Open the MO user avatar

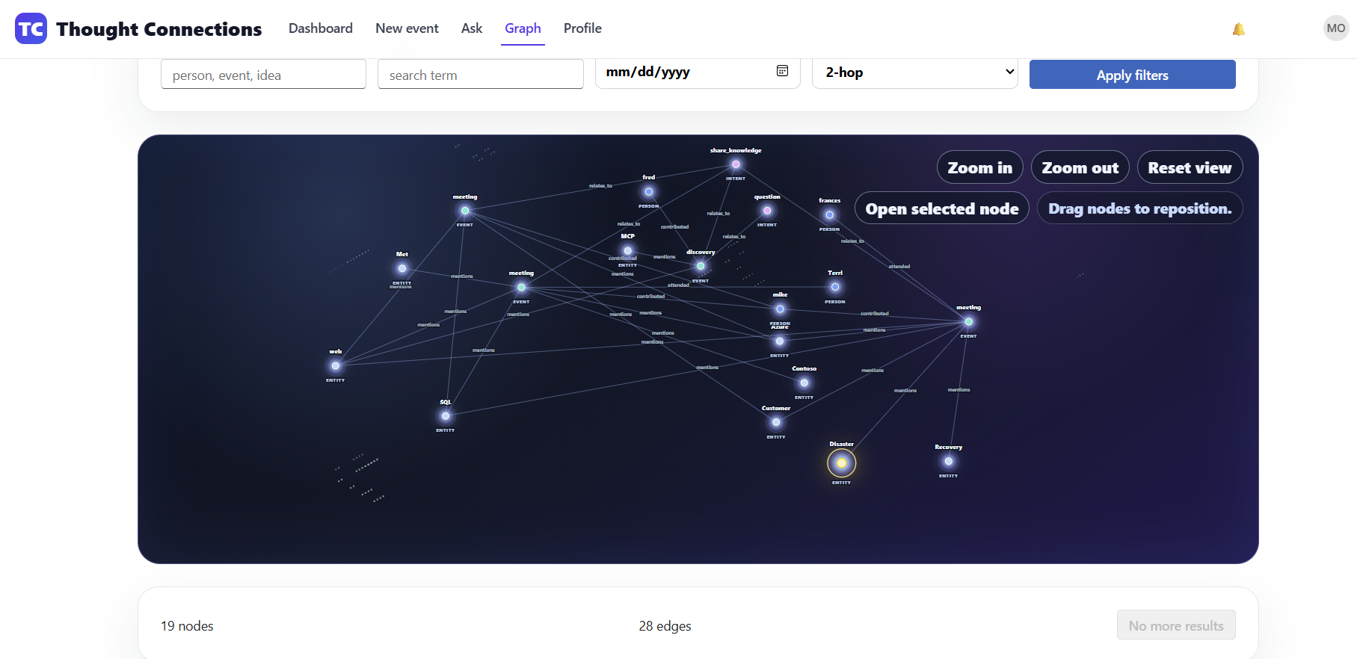point(1335,28)
